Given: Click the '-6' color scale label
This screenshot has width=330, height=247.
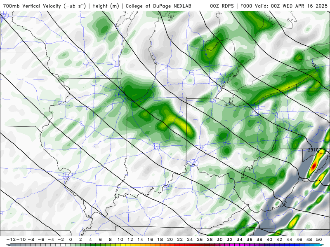Looking at the screenshot, I should tap(41, 240).
